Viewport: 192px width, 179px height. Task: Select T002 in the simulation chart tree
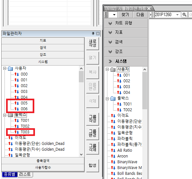(x=128, y=110)
